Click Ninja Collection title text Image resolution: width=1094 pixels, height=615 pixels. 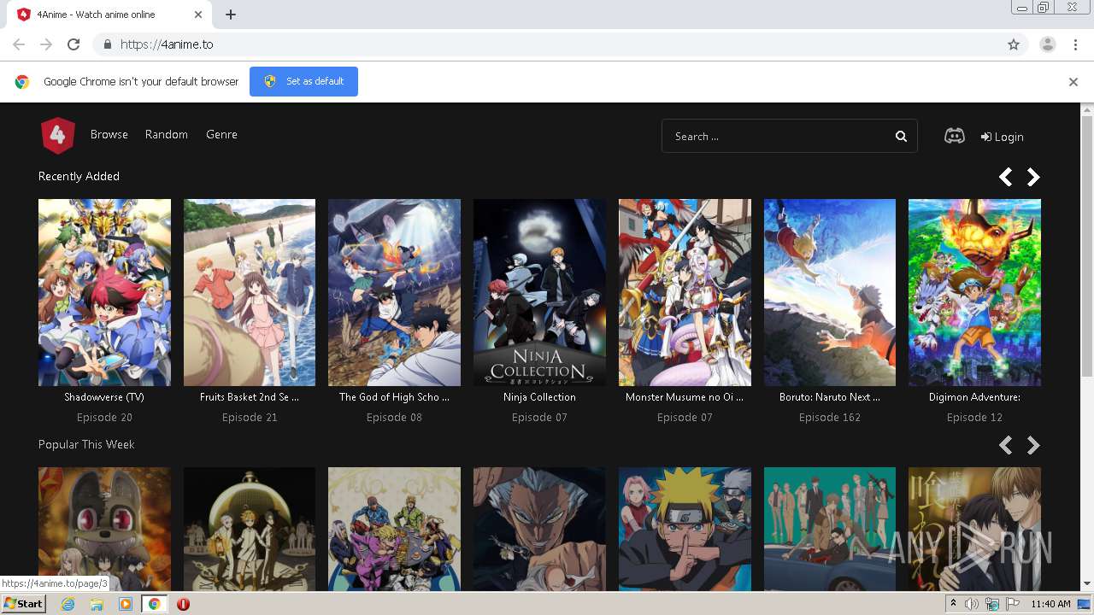pos(539,397)
